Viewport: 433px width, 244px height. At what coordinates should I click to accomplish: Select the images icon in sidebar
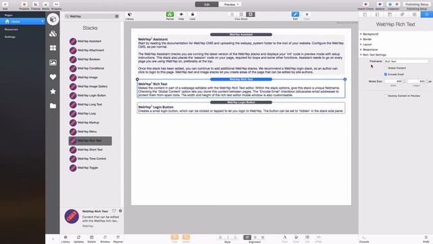pos(53,62)
